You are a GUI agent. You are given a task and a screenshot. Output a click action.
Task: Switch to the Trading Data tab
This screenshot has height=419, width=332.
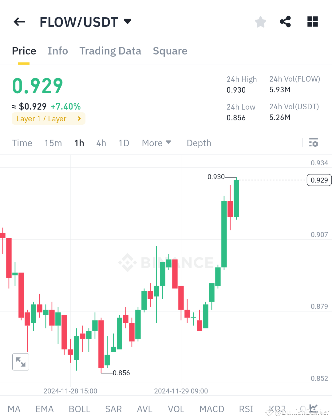pos(110,51)
